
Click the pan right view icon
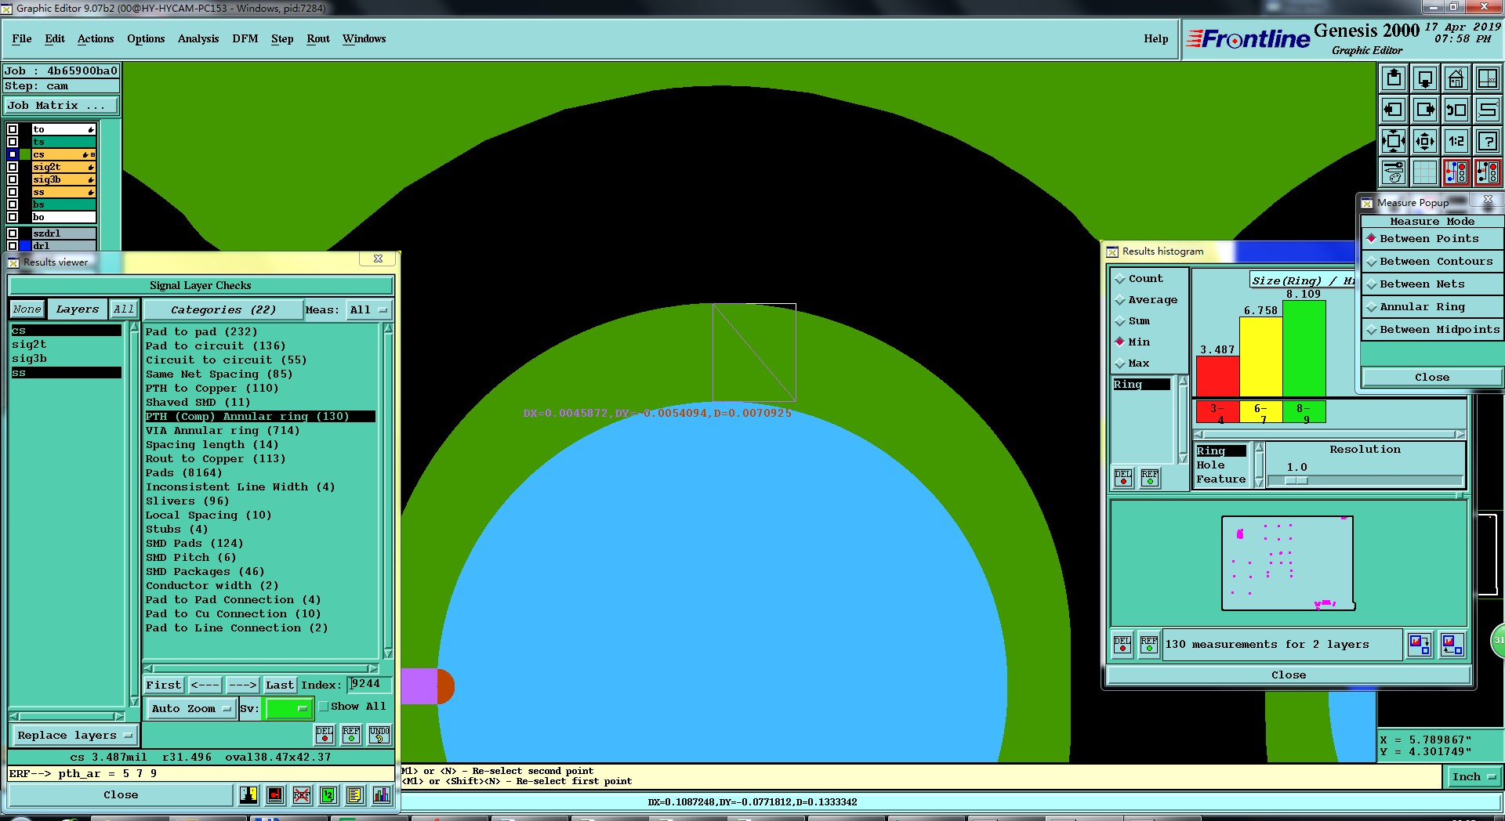[x=1425, y=110]
